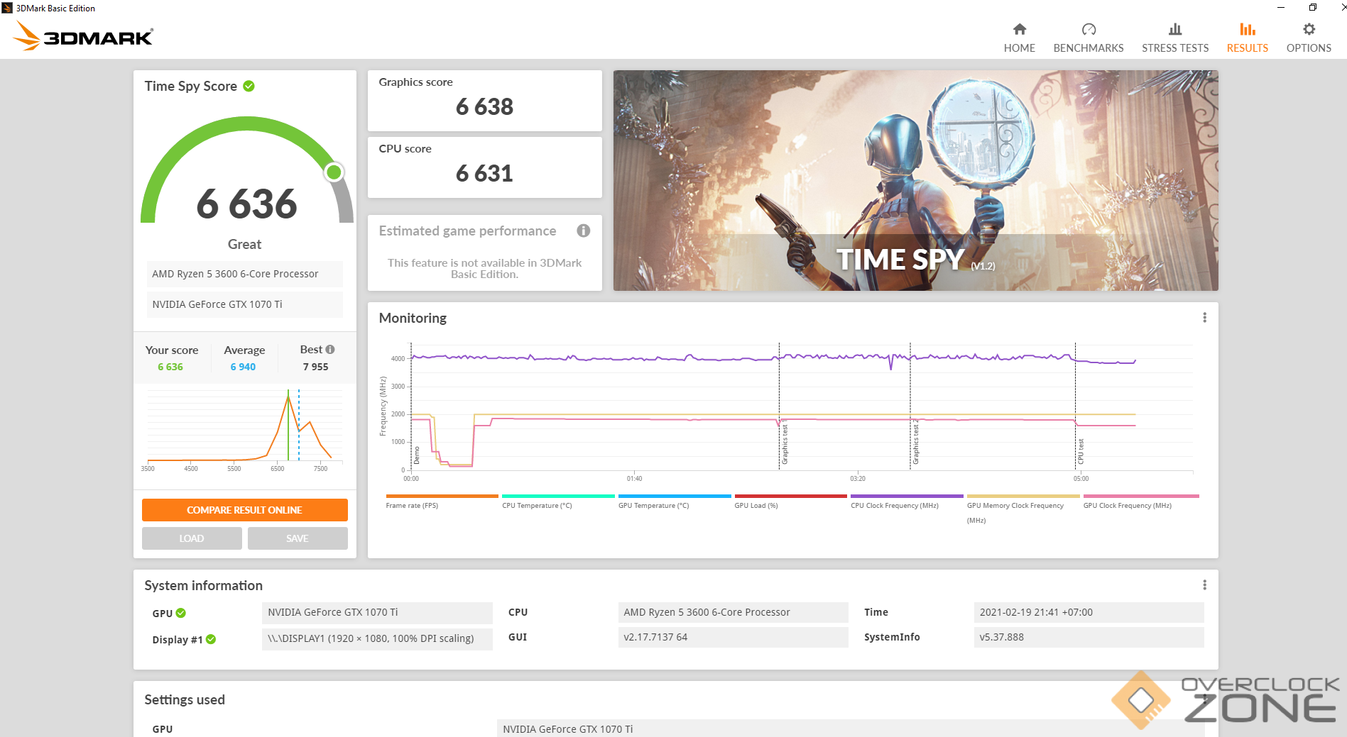The height and width of the screenshot is (737, 1347).
Task: Click the SystemInfo version v5.37.888 field
Action: point(1089,637)
